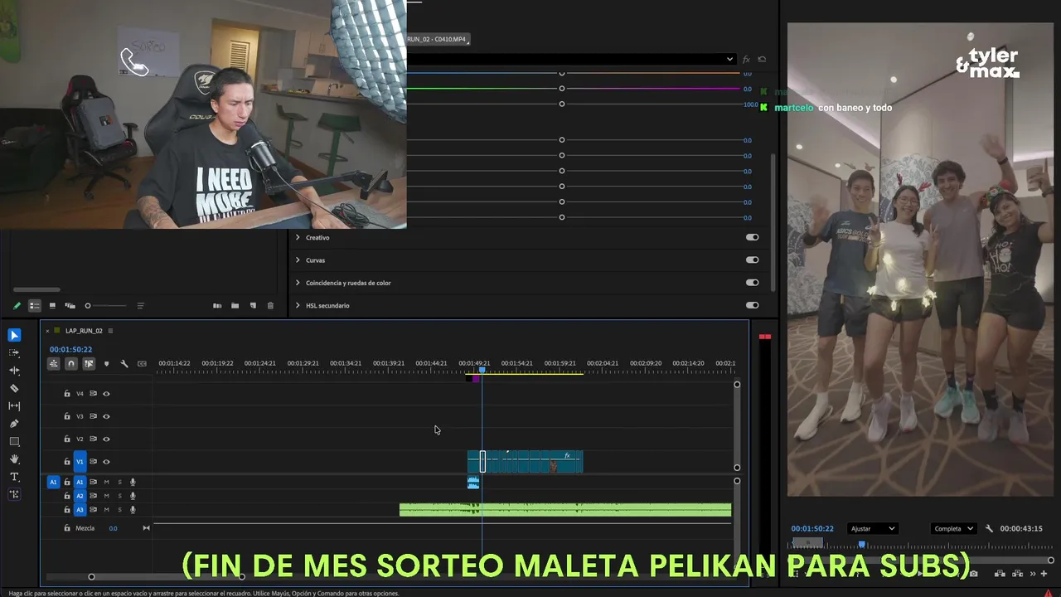Enable voice-over record on track A1
Viewport: 1061px width, 597px height.
coord(133,482)
